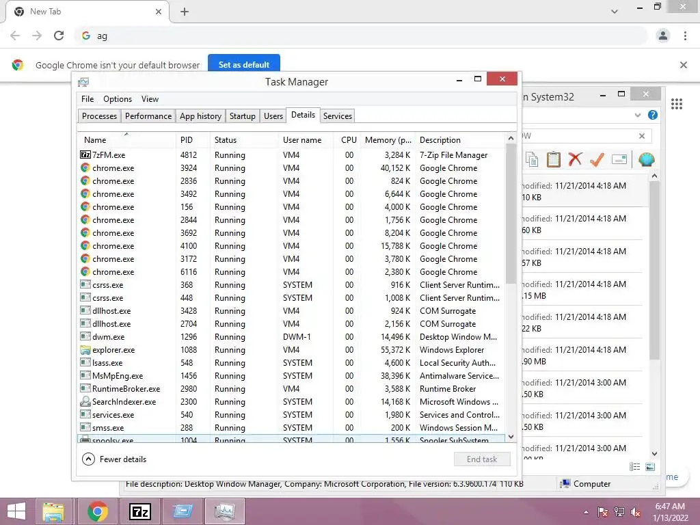Select the MsMpEng.exe process row

[x=291, y=376]
